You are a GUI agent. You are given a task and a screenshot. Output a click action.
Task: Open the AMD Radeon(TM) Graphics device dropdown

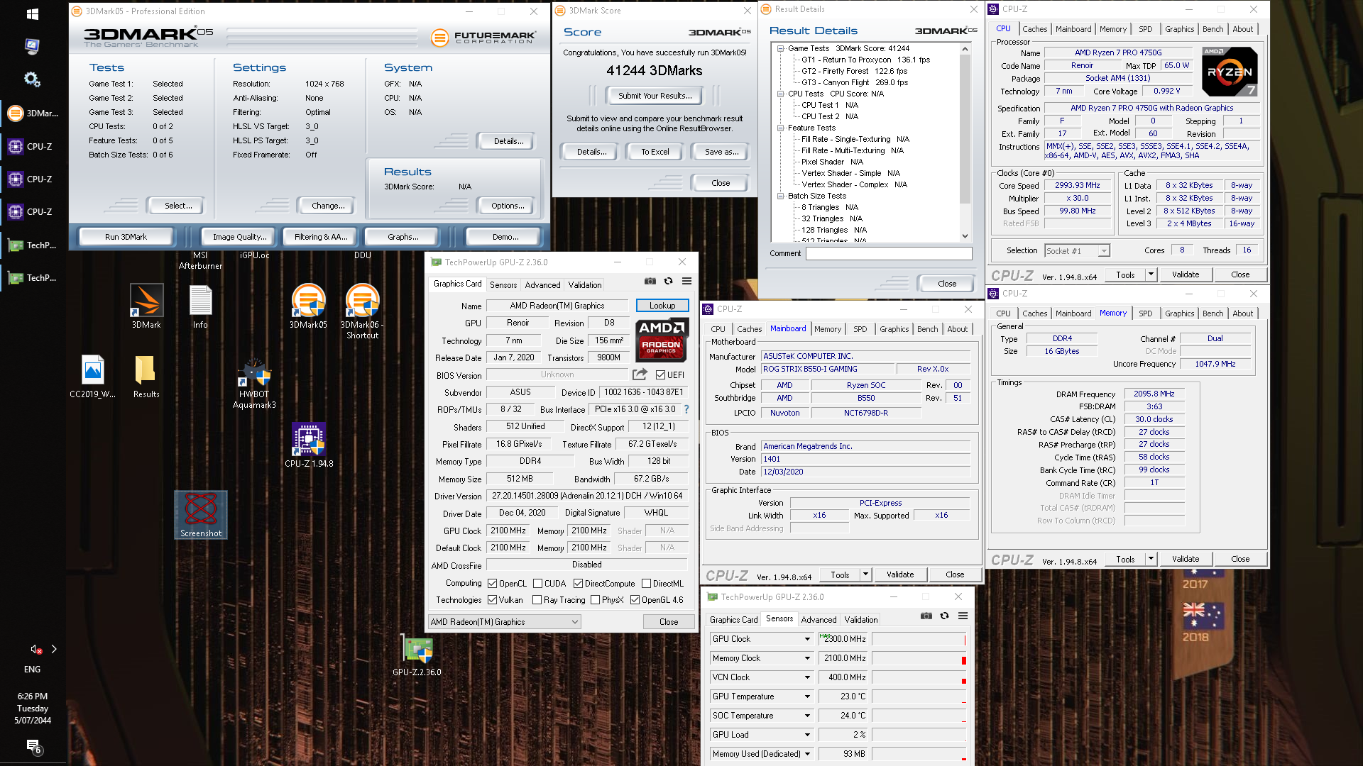[504, 622]
